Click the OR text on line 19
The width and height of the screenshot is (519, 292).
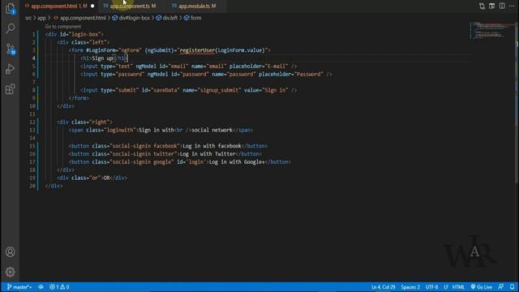point(106,178)
